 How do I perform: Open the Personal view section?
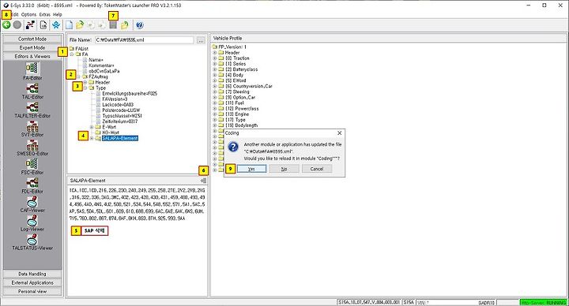32,291
